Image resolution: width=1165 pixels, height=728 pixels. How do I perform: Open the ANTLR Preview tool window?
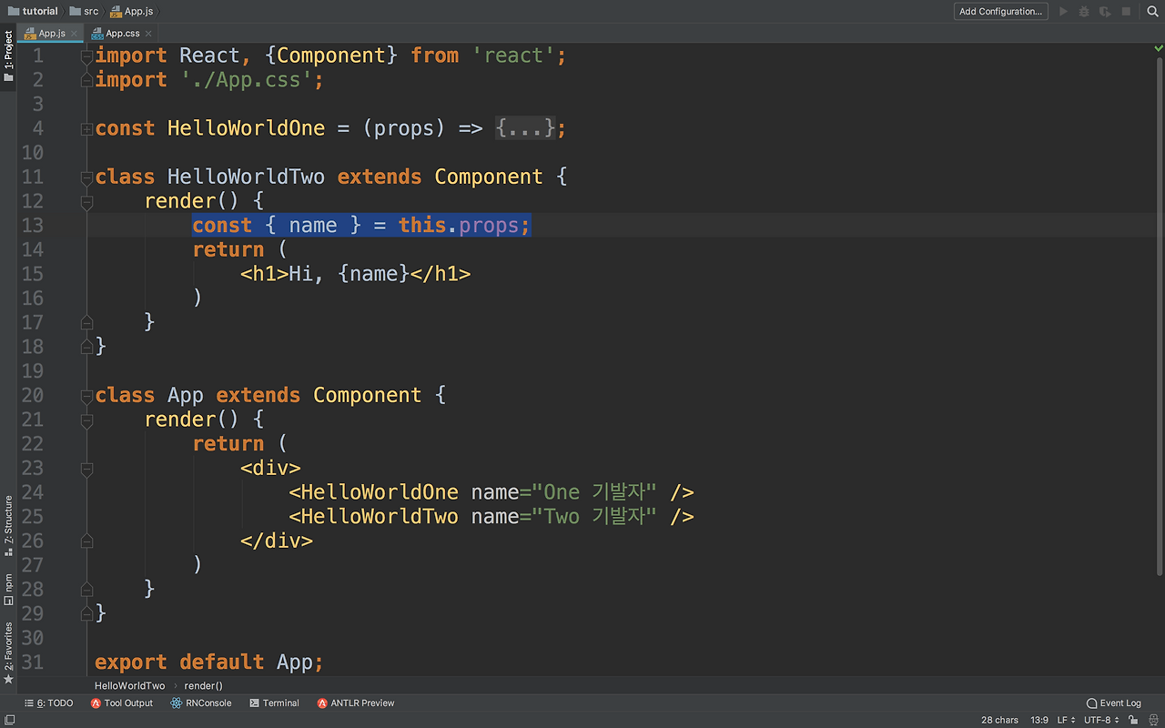point(356,703)
